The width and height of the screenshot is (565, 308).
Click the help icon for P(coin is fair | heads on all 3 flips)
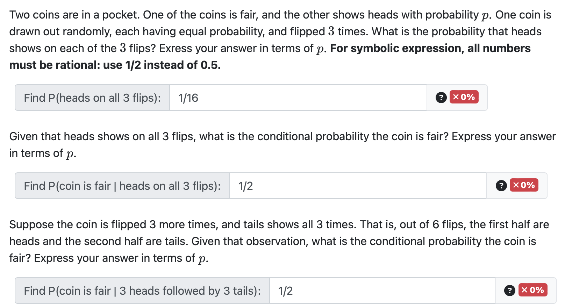pos(501,186)
